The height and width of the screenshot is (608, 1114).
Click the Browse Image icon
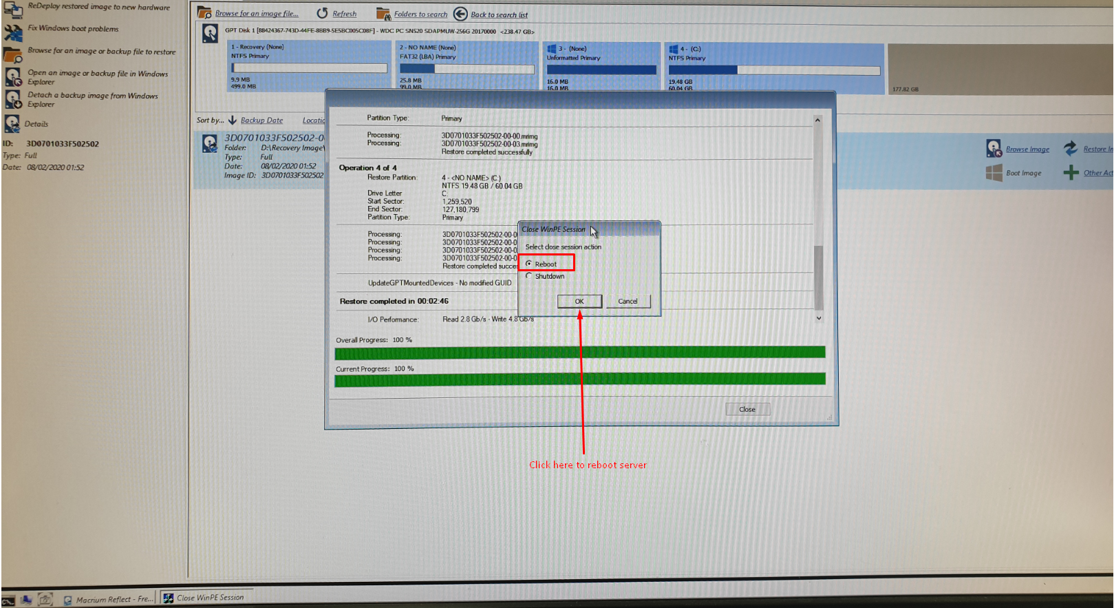pyautogui.click(x=994, y=148)
